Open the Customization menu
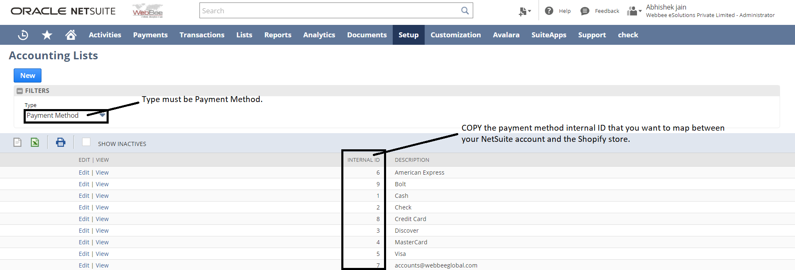795x270 pixels. click(x=456, y=35)
